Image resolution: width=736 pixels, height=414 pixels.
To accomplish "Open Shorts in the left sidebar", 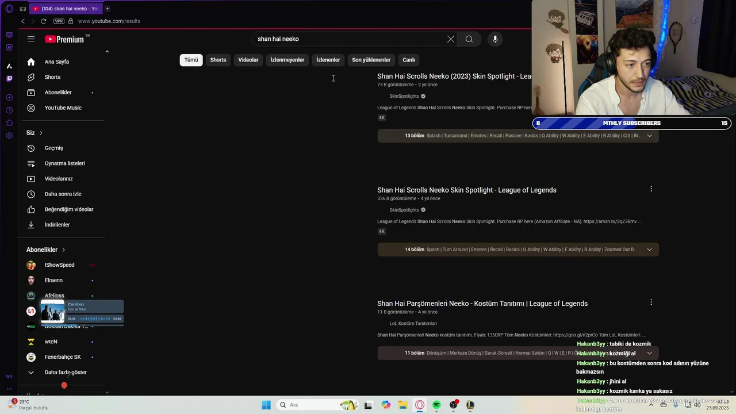I will (52, 77).
